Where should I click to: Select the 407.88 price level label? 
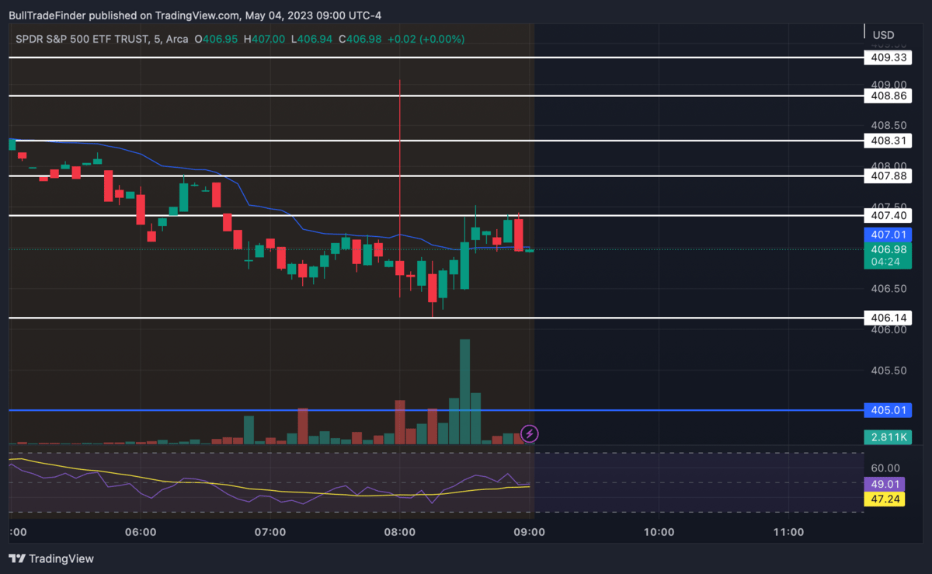pyautogui.click(x=888, y=176)
